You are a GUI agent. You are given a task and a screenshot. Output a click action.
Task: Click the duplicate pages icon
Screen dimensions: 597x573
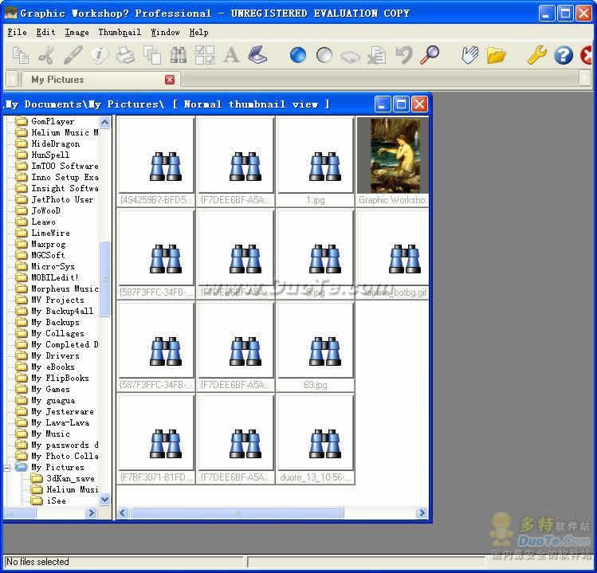(152, 55)
